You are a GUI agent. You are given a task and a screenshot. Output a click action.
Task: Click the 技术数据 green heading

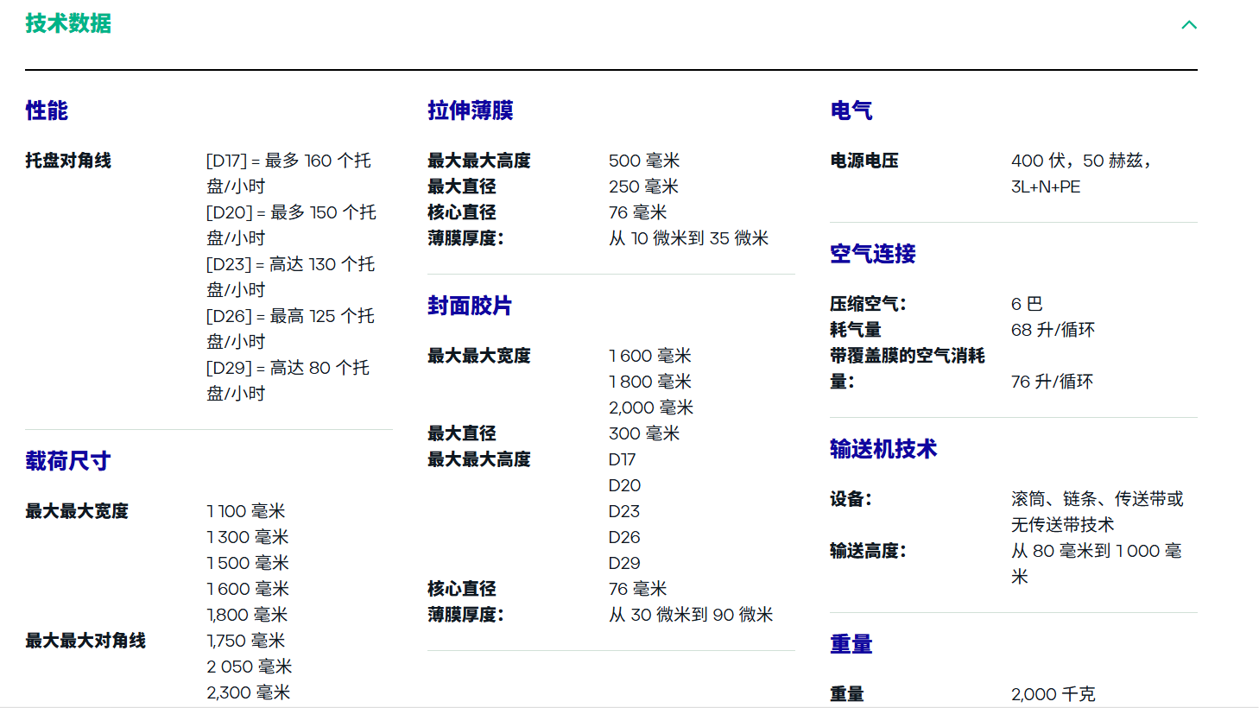point(68,24)
